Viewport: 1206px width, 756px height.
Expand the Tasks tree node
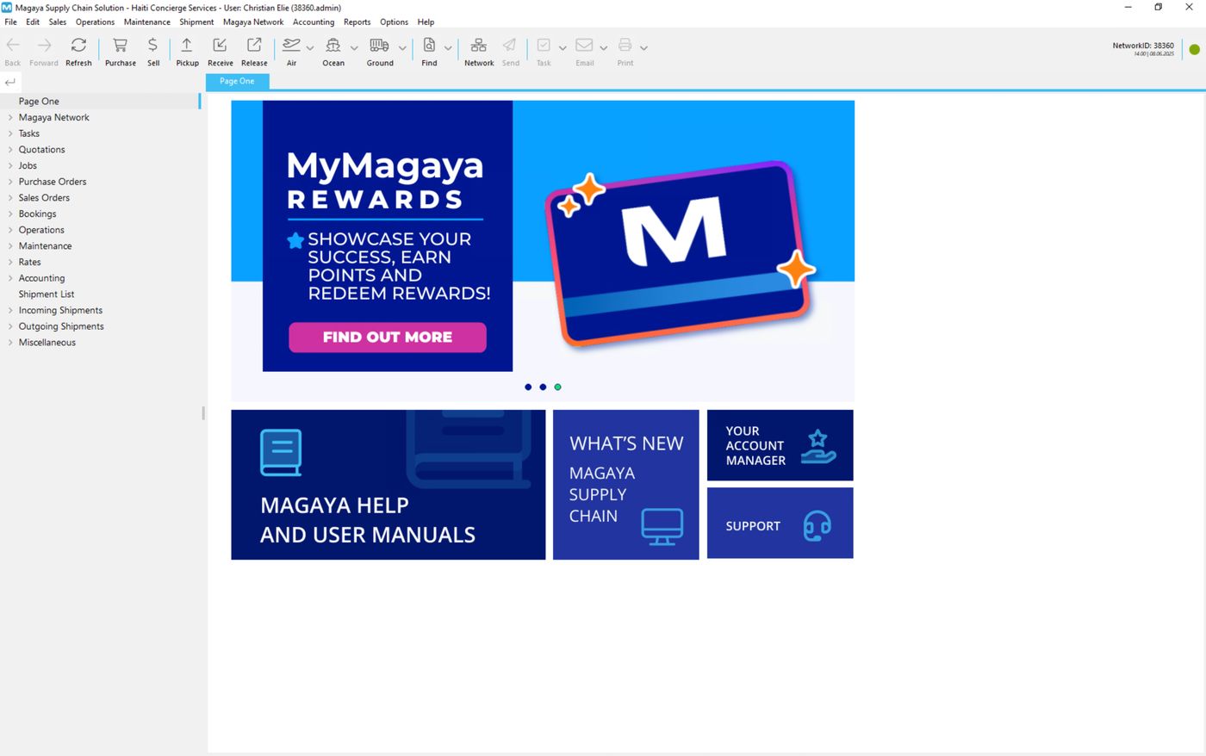click(10, 133)
